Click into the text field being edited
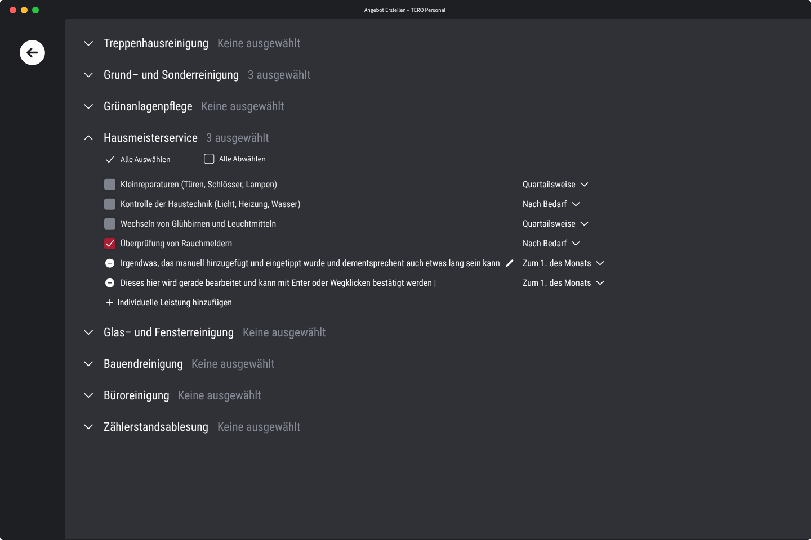 [276, 283]
